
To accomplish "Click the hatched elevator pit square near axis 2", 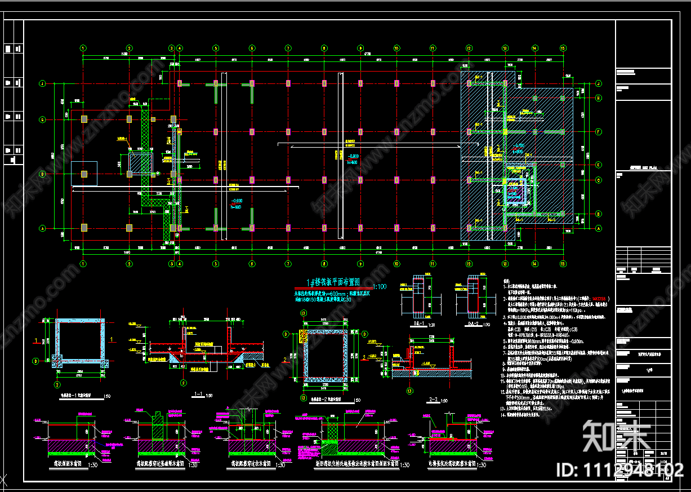I will point(137,164).
